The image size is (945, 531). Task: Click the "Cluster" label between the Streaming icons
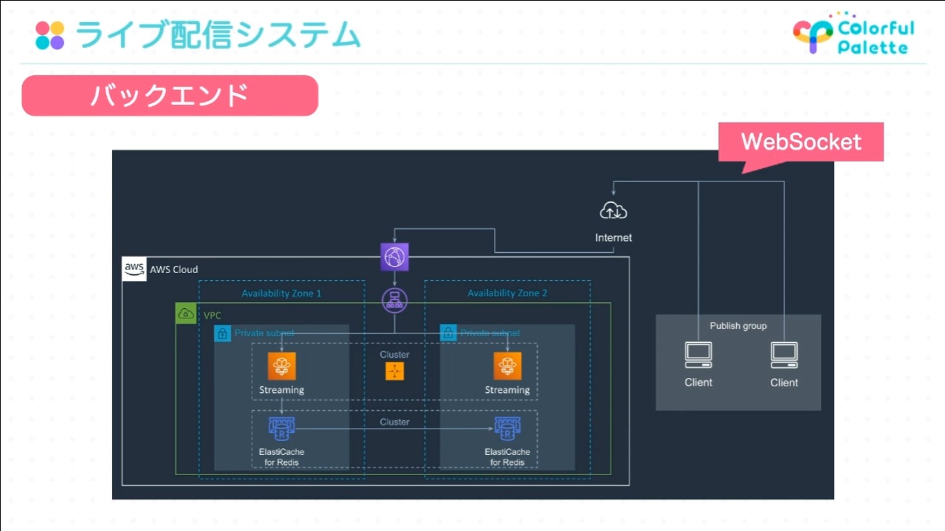(394, 354)
